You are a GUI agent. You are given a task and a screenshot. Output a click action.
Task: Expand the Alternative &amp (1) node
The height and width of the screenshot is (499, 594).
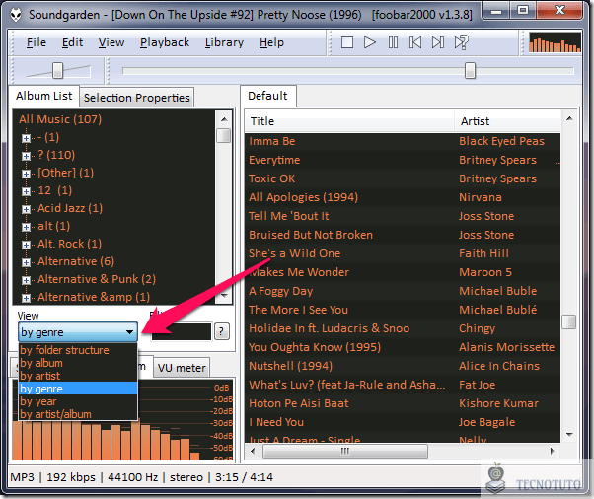coord(26,298)
